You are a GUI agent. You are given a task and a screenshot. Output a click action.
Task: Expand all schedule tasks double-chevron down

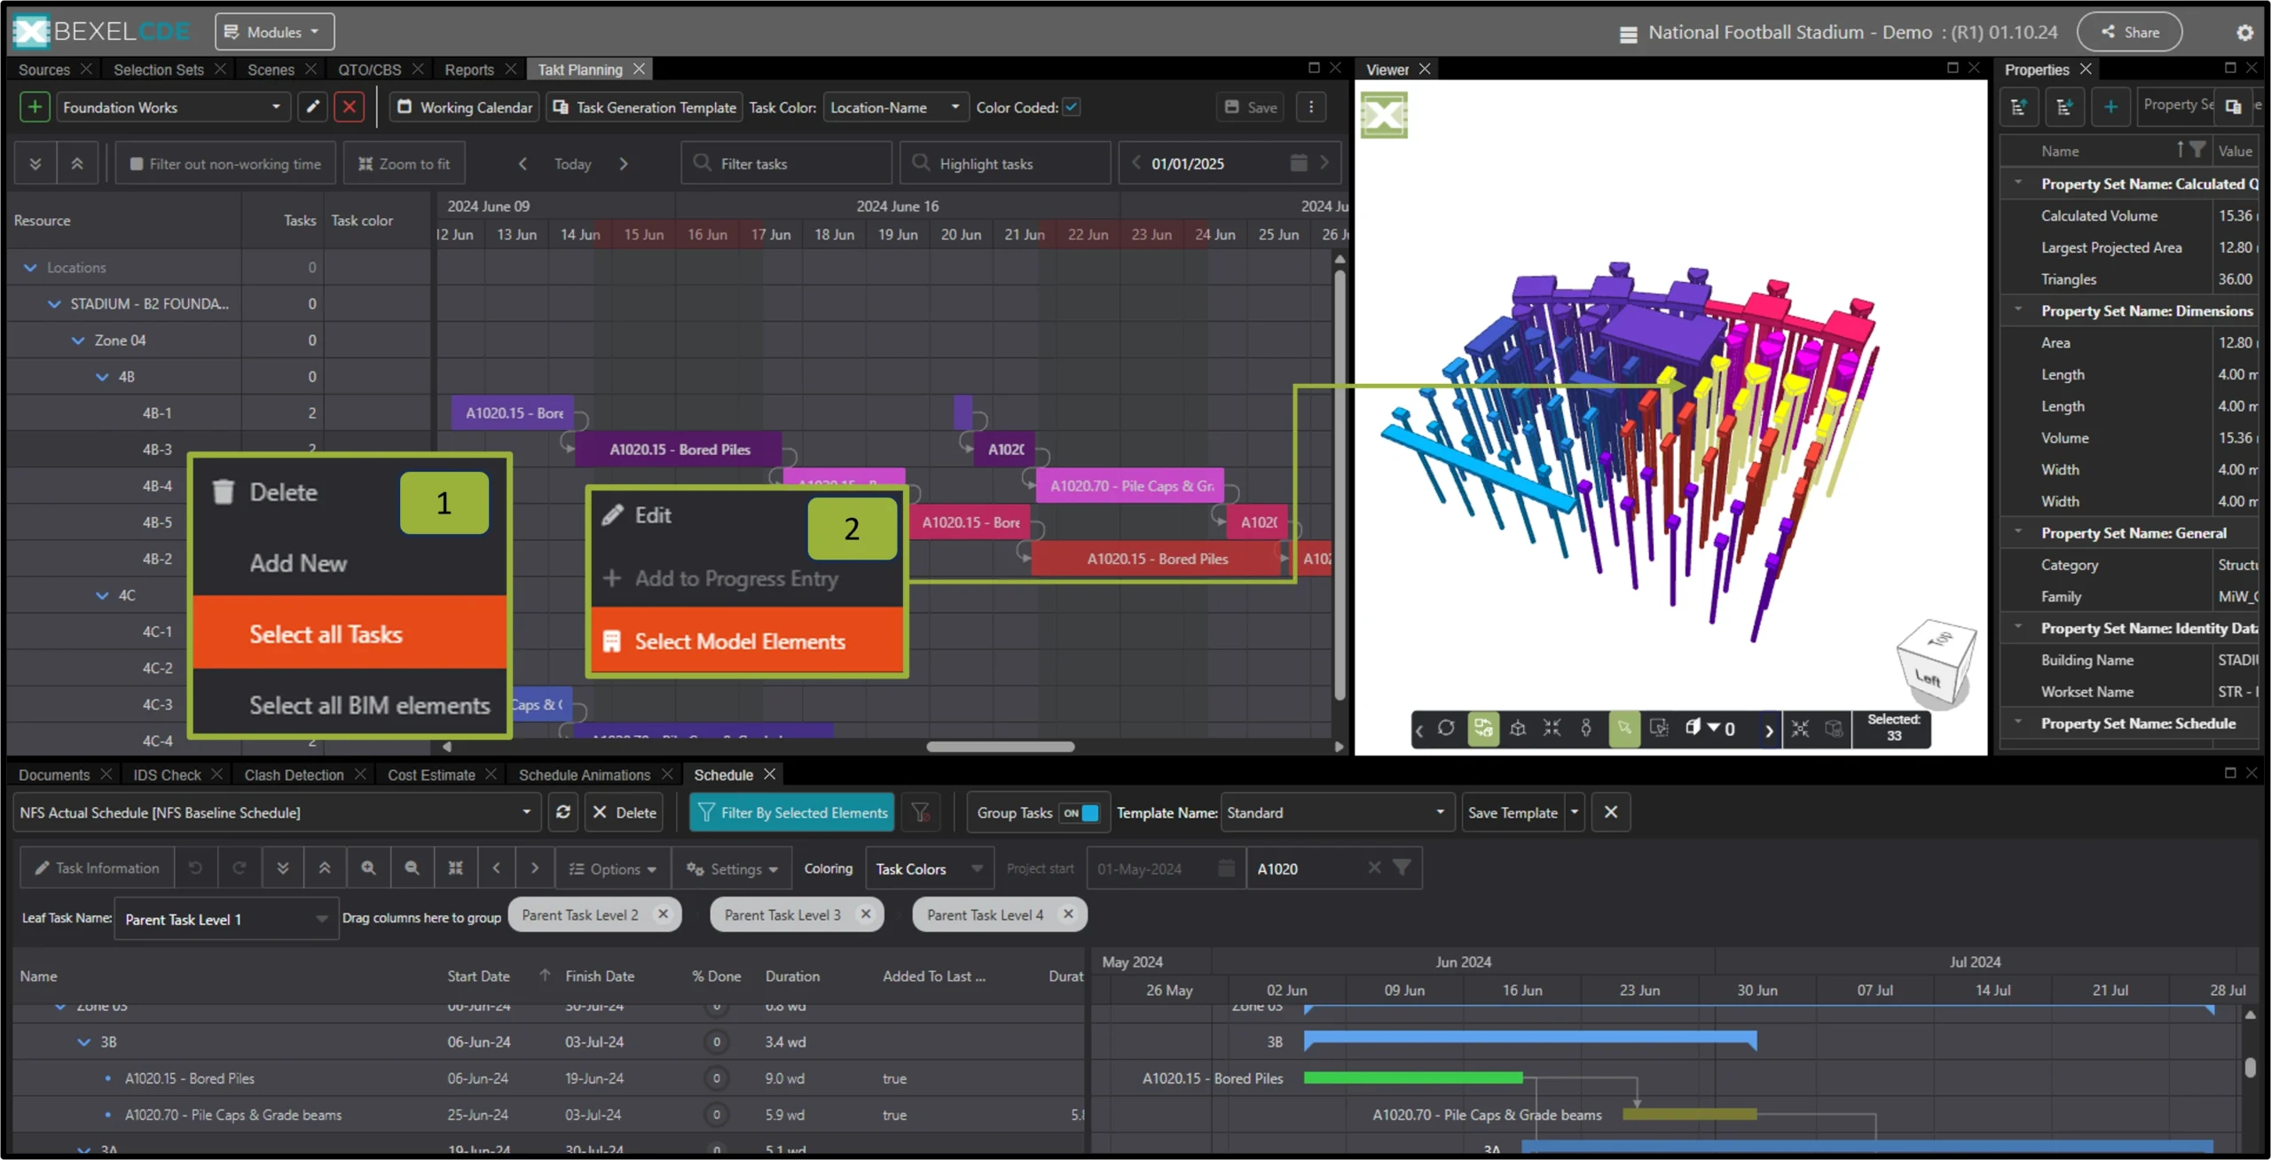tap(283, 868)
